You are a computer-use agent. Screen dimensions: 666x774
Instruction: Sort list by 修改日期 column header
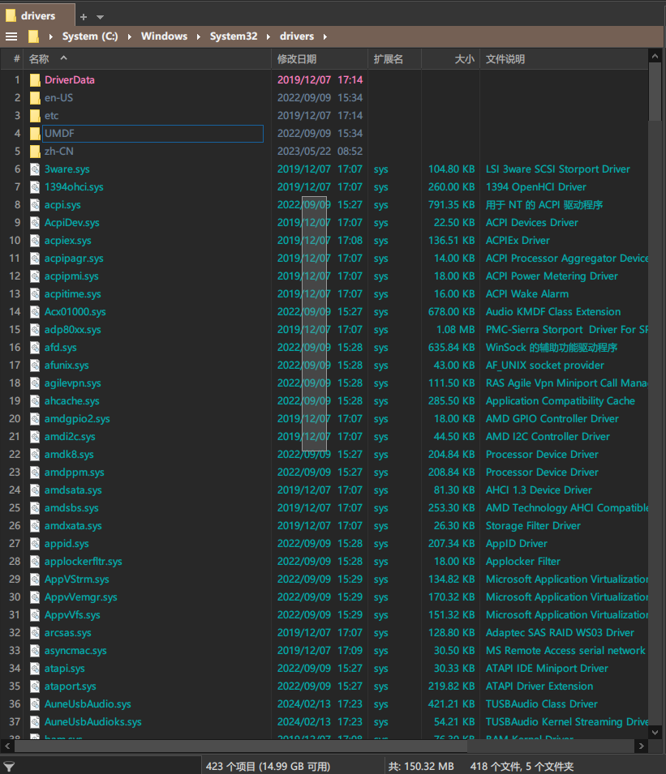point(297,59)
